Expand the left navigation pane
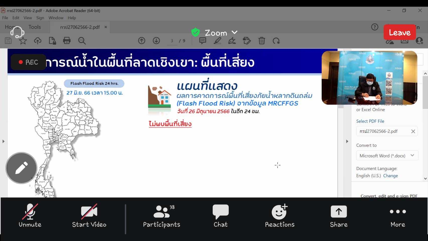This screenshot has height=241, width=428. (3, 141)
